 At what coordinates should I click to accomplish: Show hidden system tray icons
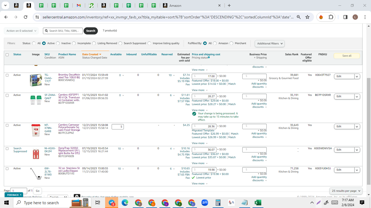tap(312, 203)
